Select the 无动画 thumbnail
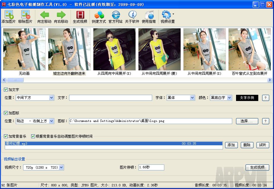The height and width of the screenshot is (189, 274). point(24,49)
